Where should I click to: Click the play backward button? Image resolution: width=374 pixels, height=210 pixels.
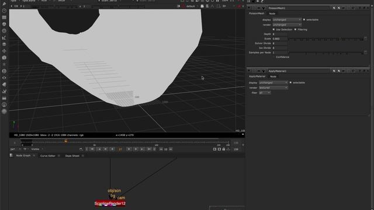[112, 149]
